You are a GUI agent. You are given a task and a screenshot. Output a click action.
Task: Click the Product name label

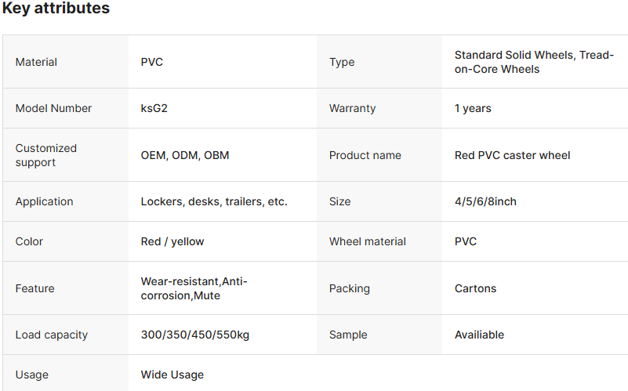click(x=365, y=155)
